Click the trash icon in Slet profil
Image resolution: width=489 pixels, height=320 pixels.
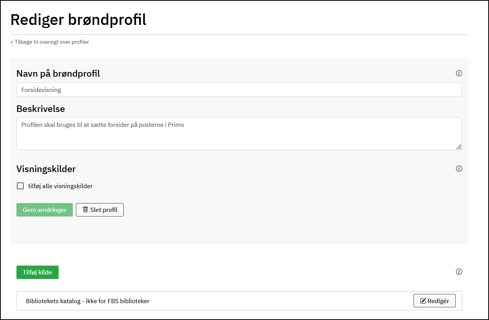click(85, 210)
